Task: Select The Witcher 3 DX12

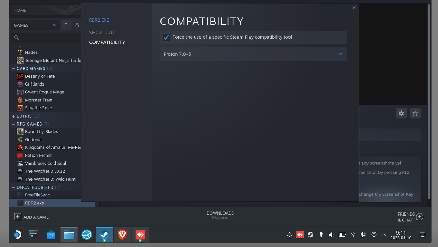Action: pos(45,171)
